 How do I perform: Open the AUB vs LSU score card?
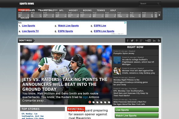click(148, 15)
